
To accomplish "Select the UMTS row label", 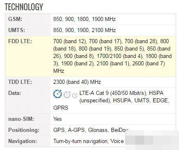I will click(x=17, y=30).
